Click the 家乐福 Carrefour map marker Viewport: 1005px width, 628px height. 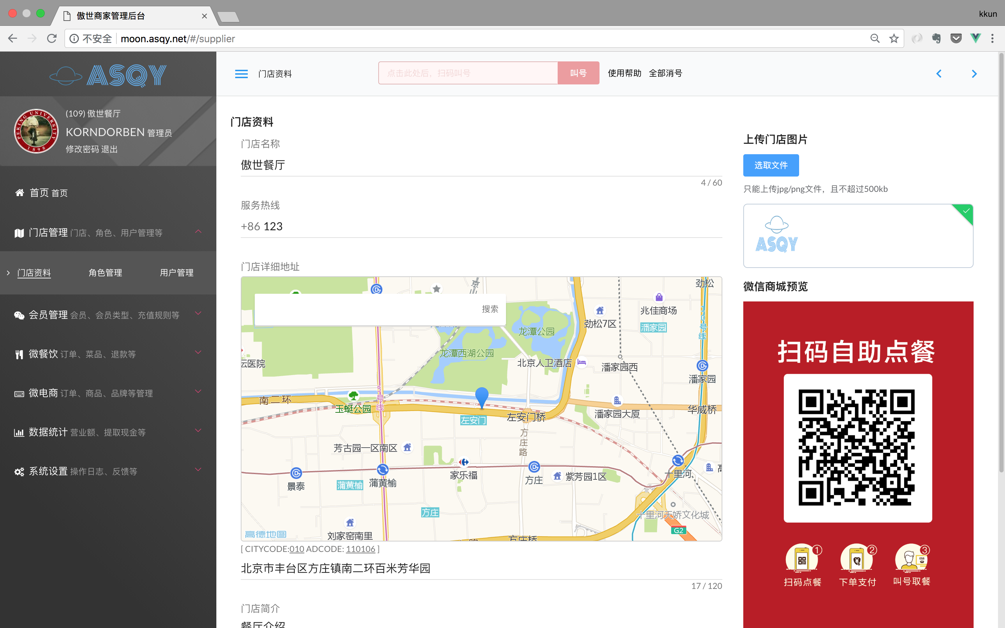[x=464, y=462]
